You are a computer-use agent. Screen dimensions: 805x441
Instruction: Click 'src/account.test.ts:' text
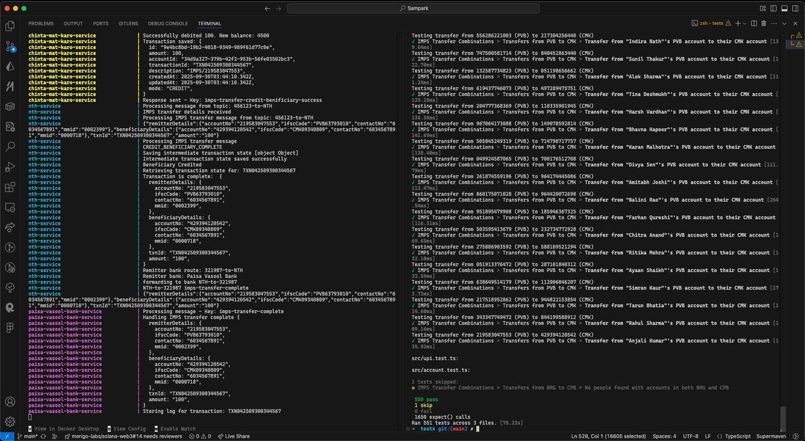coord(440,370)
